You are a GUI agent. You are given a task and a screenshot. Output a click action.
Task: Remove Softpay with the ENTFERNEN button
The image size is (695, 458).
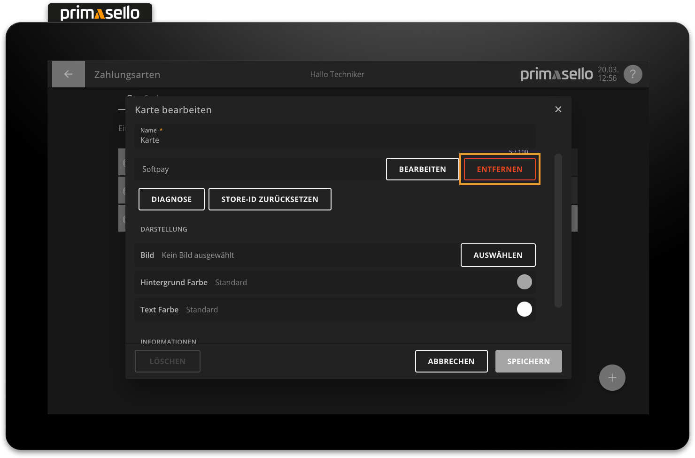[500, 169]
